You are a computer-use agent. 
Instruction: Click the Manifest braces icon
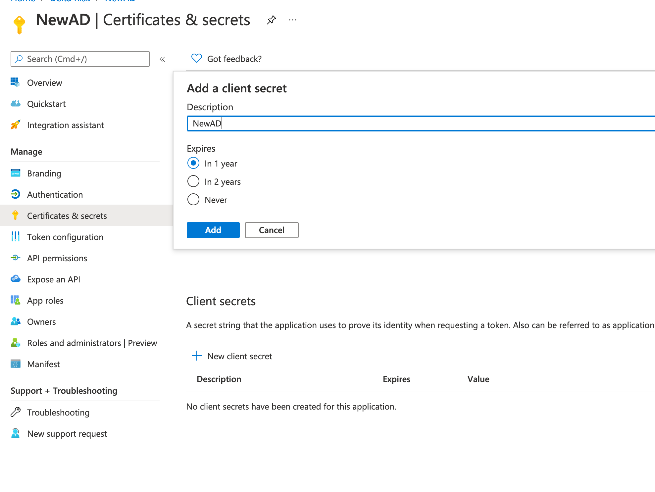coord(15,364)
